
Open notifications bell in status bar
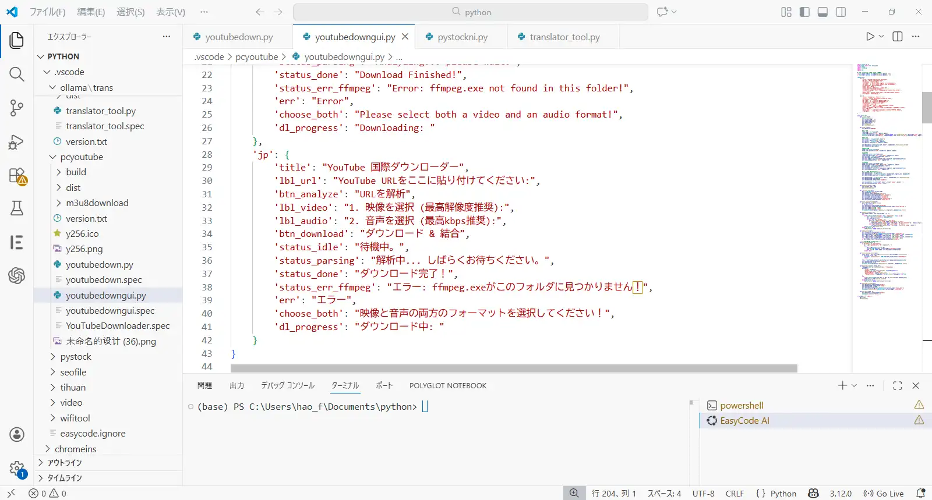(x=920, y=493)
